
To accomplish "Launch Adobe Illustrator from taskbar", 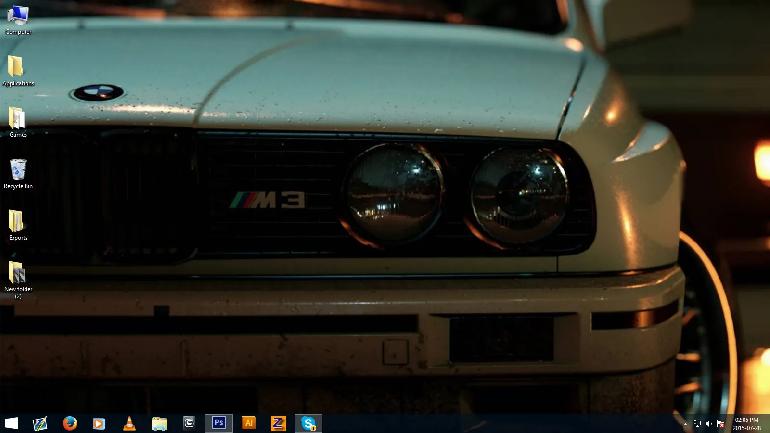I will pos(249,423).
